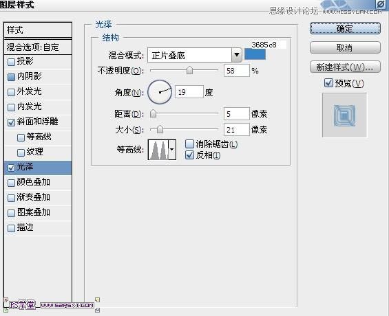Select the 内阴影 style row label
389x316 pixels.
(30, 76)
